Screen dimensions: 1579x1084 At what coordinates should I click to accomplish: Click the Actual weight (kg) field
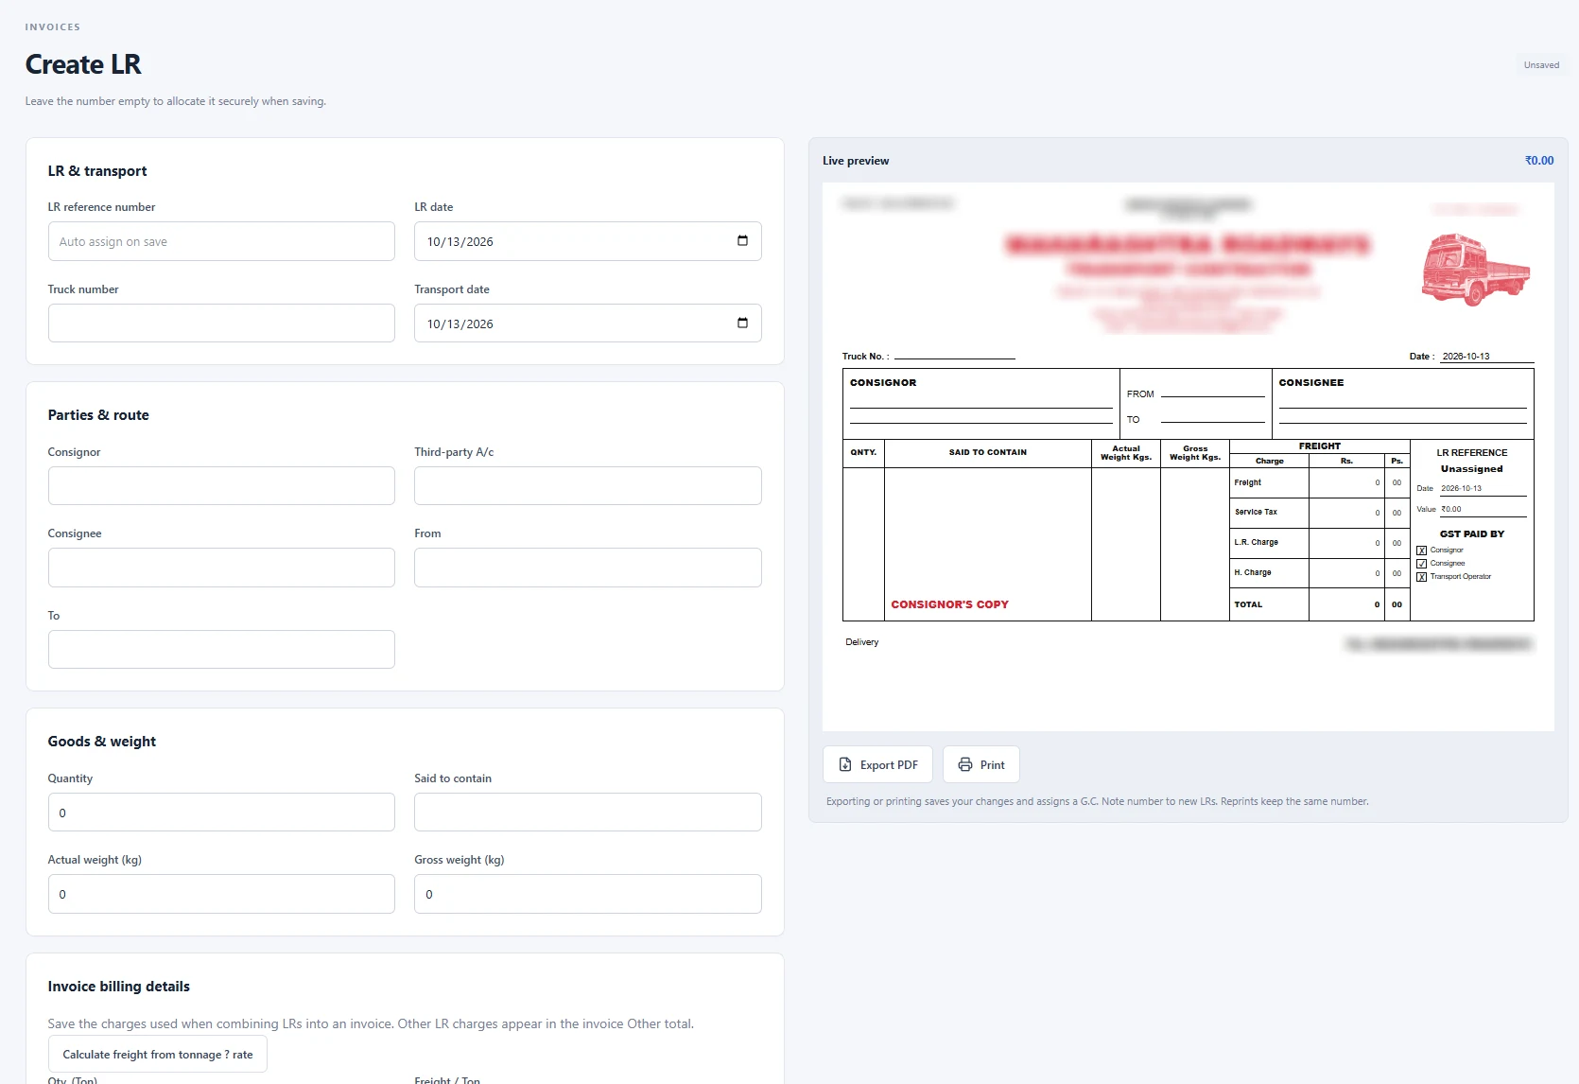[221, 894]
